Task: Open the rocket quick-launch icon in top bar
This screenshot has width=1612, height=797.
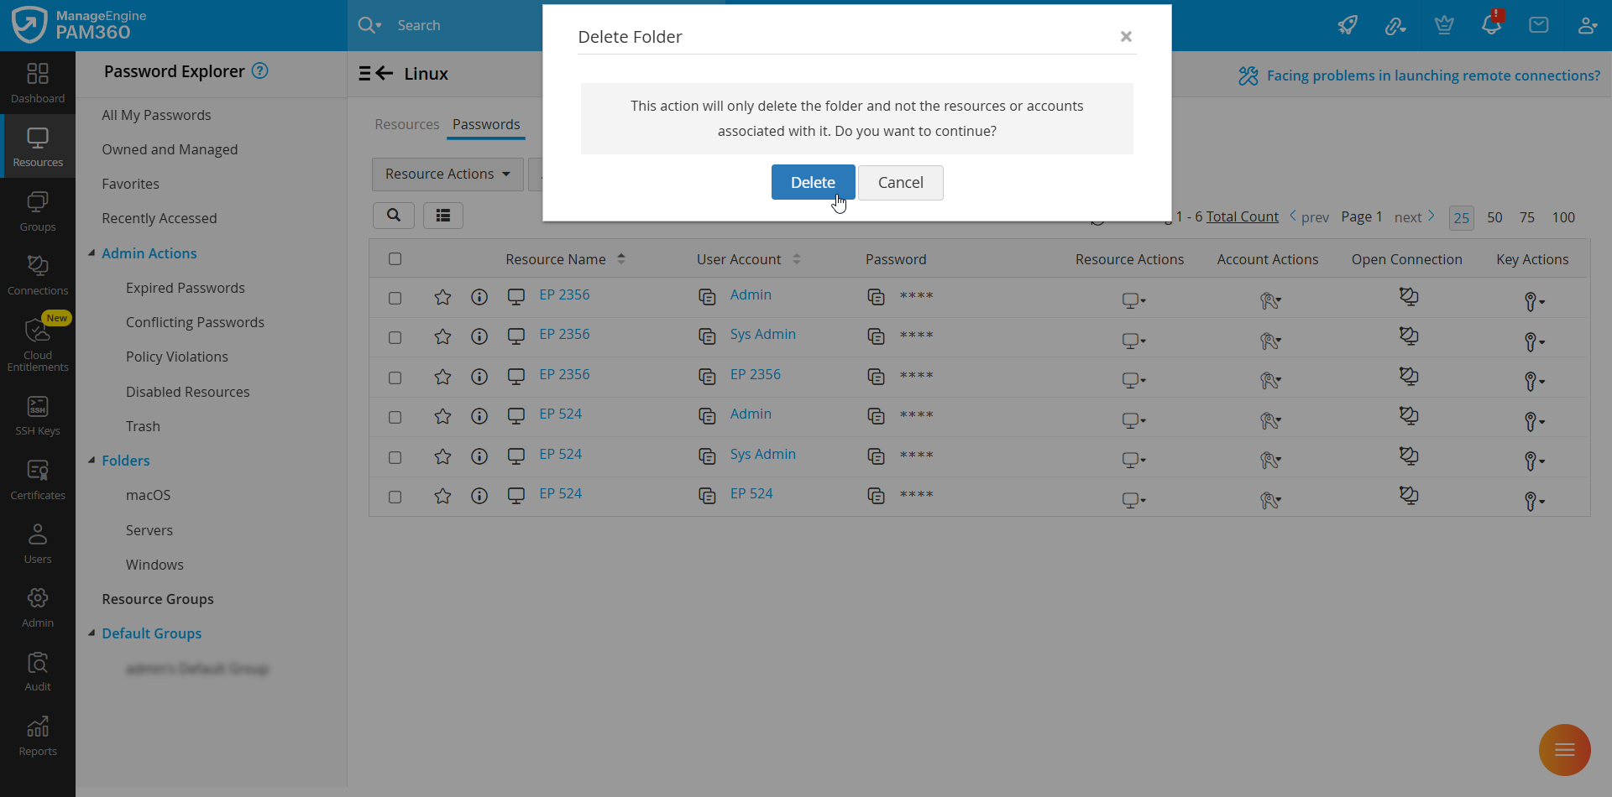Action: tap(1347, 25)
